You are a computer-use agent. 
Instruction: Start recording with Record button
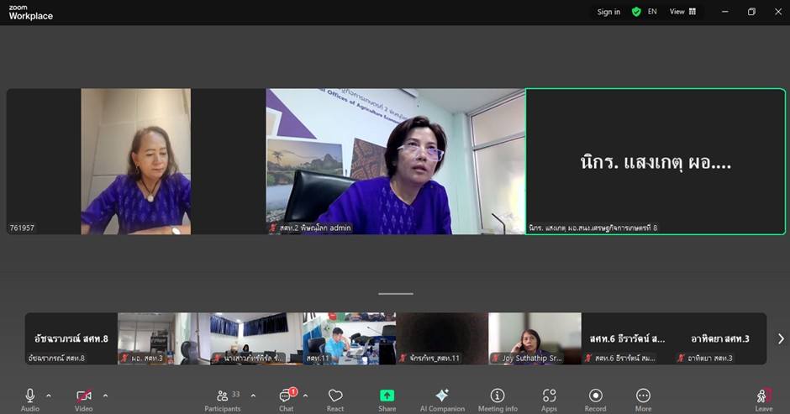595,397
